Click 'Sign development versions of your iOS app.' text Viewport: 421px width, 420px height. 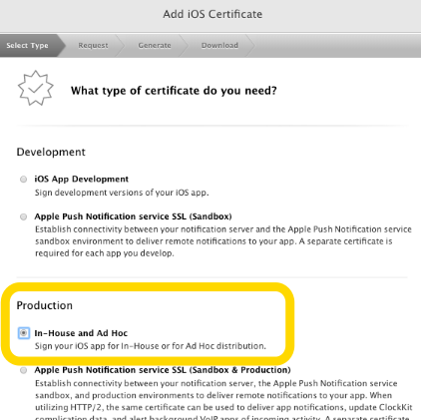[122, 193]
